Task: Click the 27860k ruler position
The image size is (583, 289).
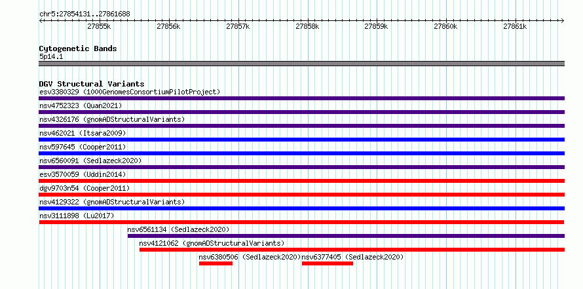Action: point(446,26)
